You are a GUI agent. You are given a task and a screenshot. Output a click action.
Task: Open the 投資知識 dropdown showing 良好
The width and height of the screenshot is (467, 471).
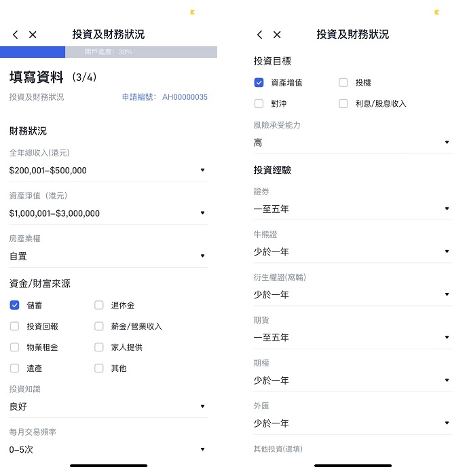tap(109, 406)
